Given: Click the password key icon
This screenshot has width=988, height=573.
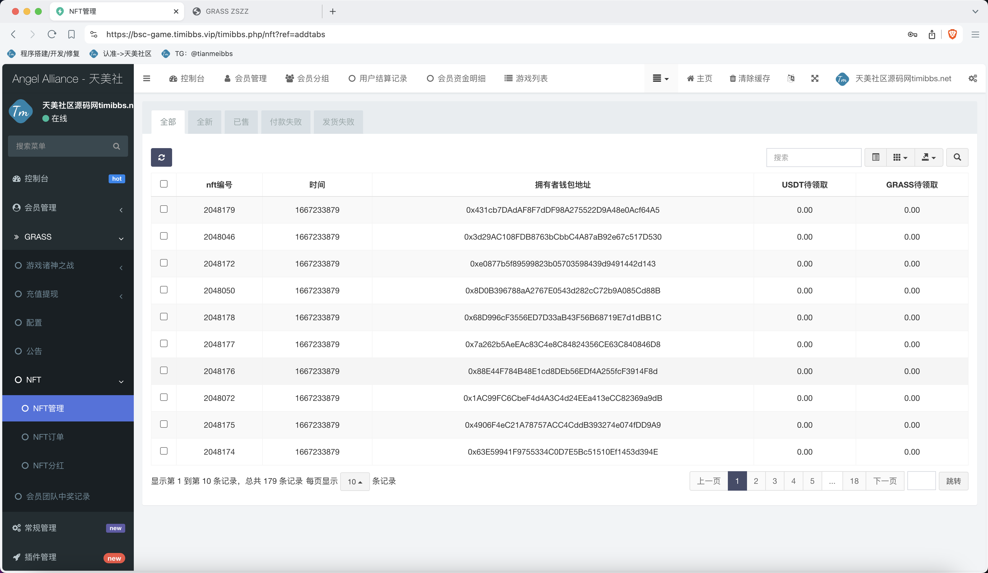Looking at the screenshot, I should pyautogui.click(x=912, y=35).
